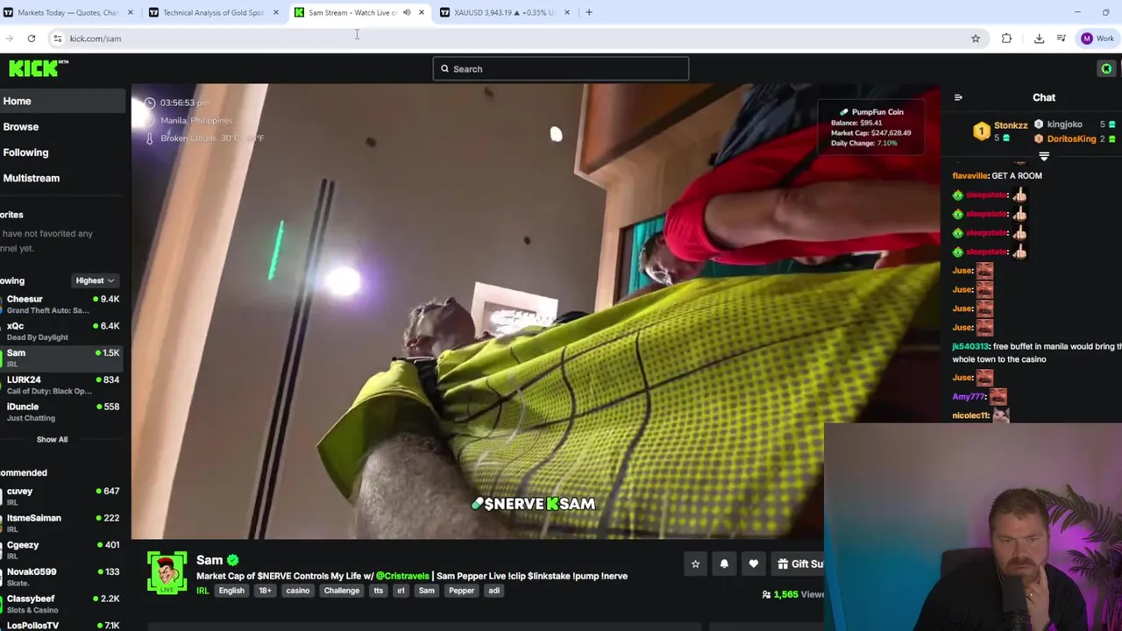1122x631 pixels.
Task: Open the Highest sort dropdown
Action: [x=95, y=280]
